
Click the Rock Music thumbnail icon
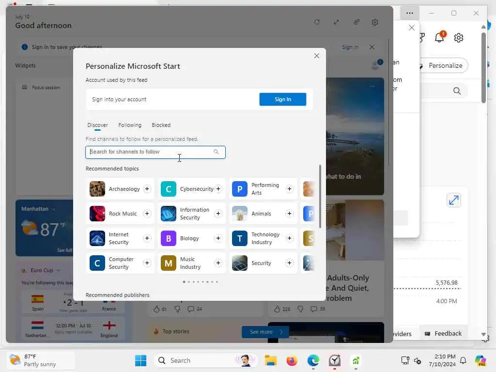97,214
